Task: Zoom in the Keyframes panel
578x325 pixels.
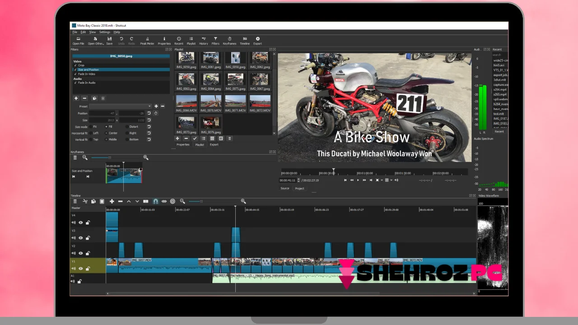Action: pyautogui.click(x=145, y=158)
